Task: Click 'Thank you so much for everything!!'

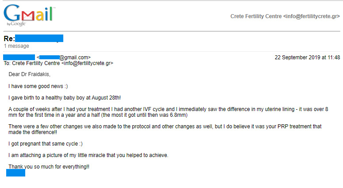Action: click(49, 167)
